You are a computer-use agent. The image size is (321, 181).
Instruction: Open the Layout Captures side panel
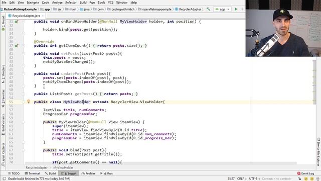coord(3,155)
